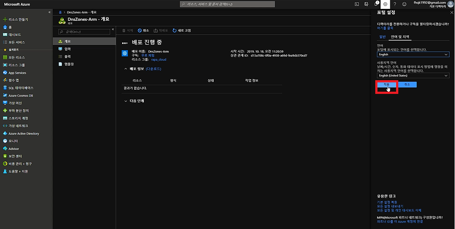The width and height of the screenshot is (455, 229).
Task: Click the 적용 button
Action: coord(386,85)
